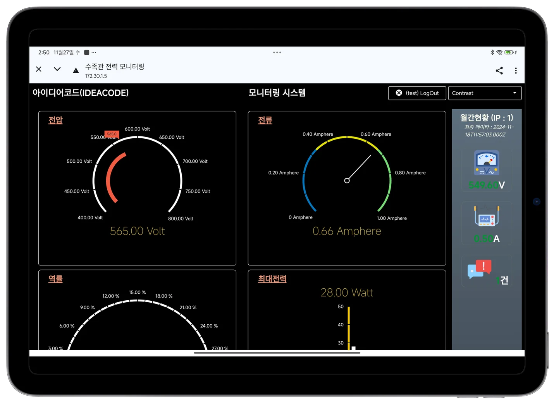Click the circled X icon in the LogOut button
554x403 pixels.
click(x=399, y=93)
